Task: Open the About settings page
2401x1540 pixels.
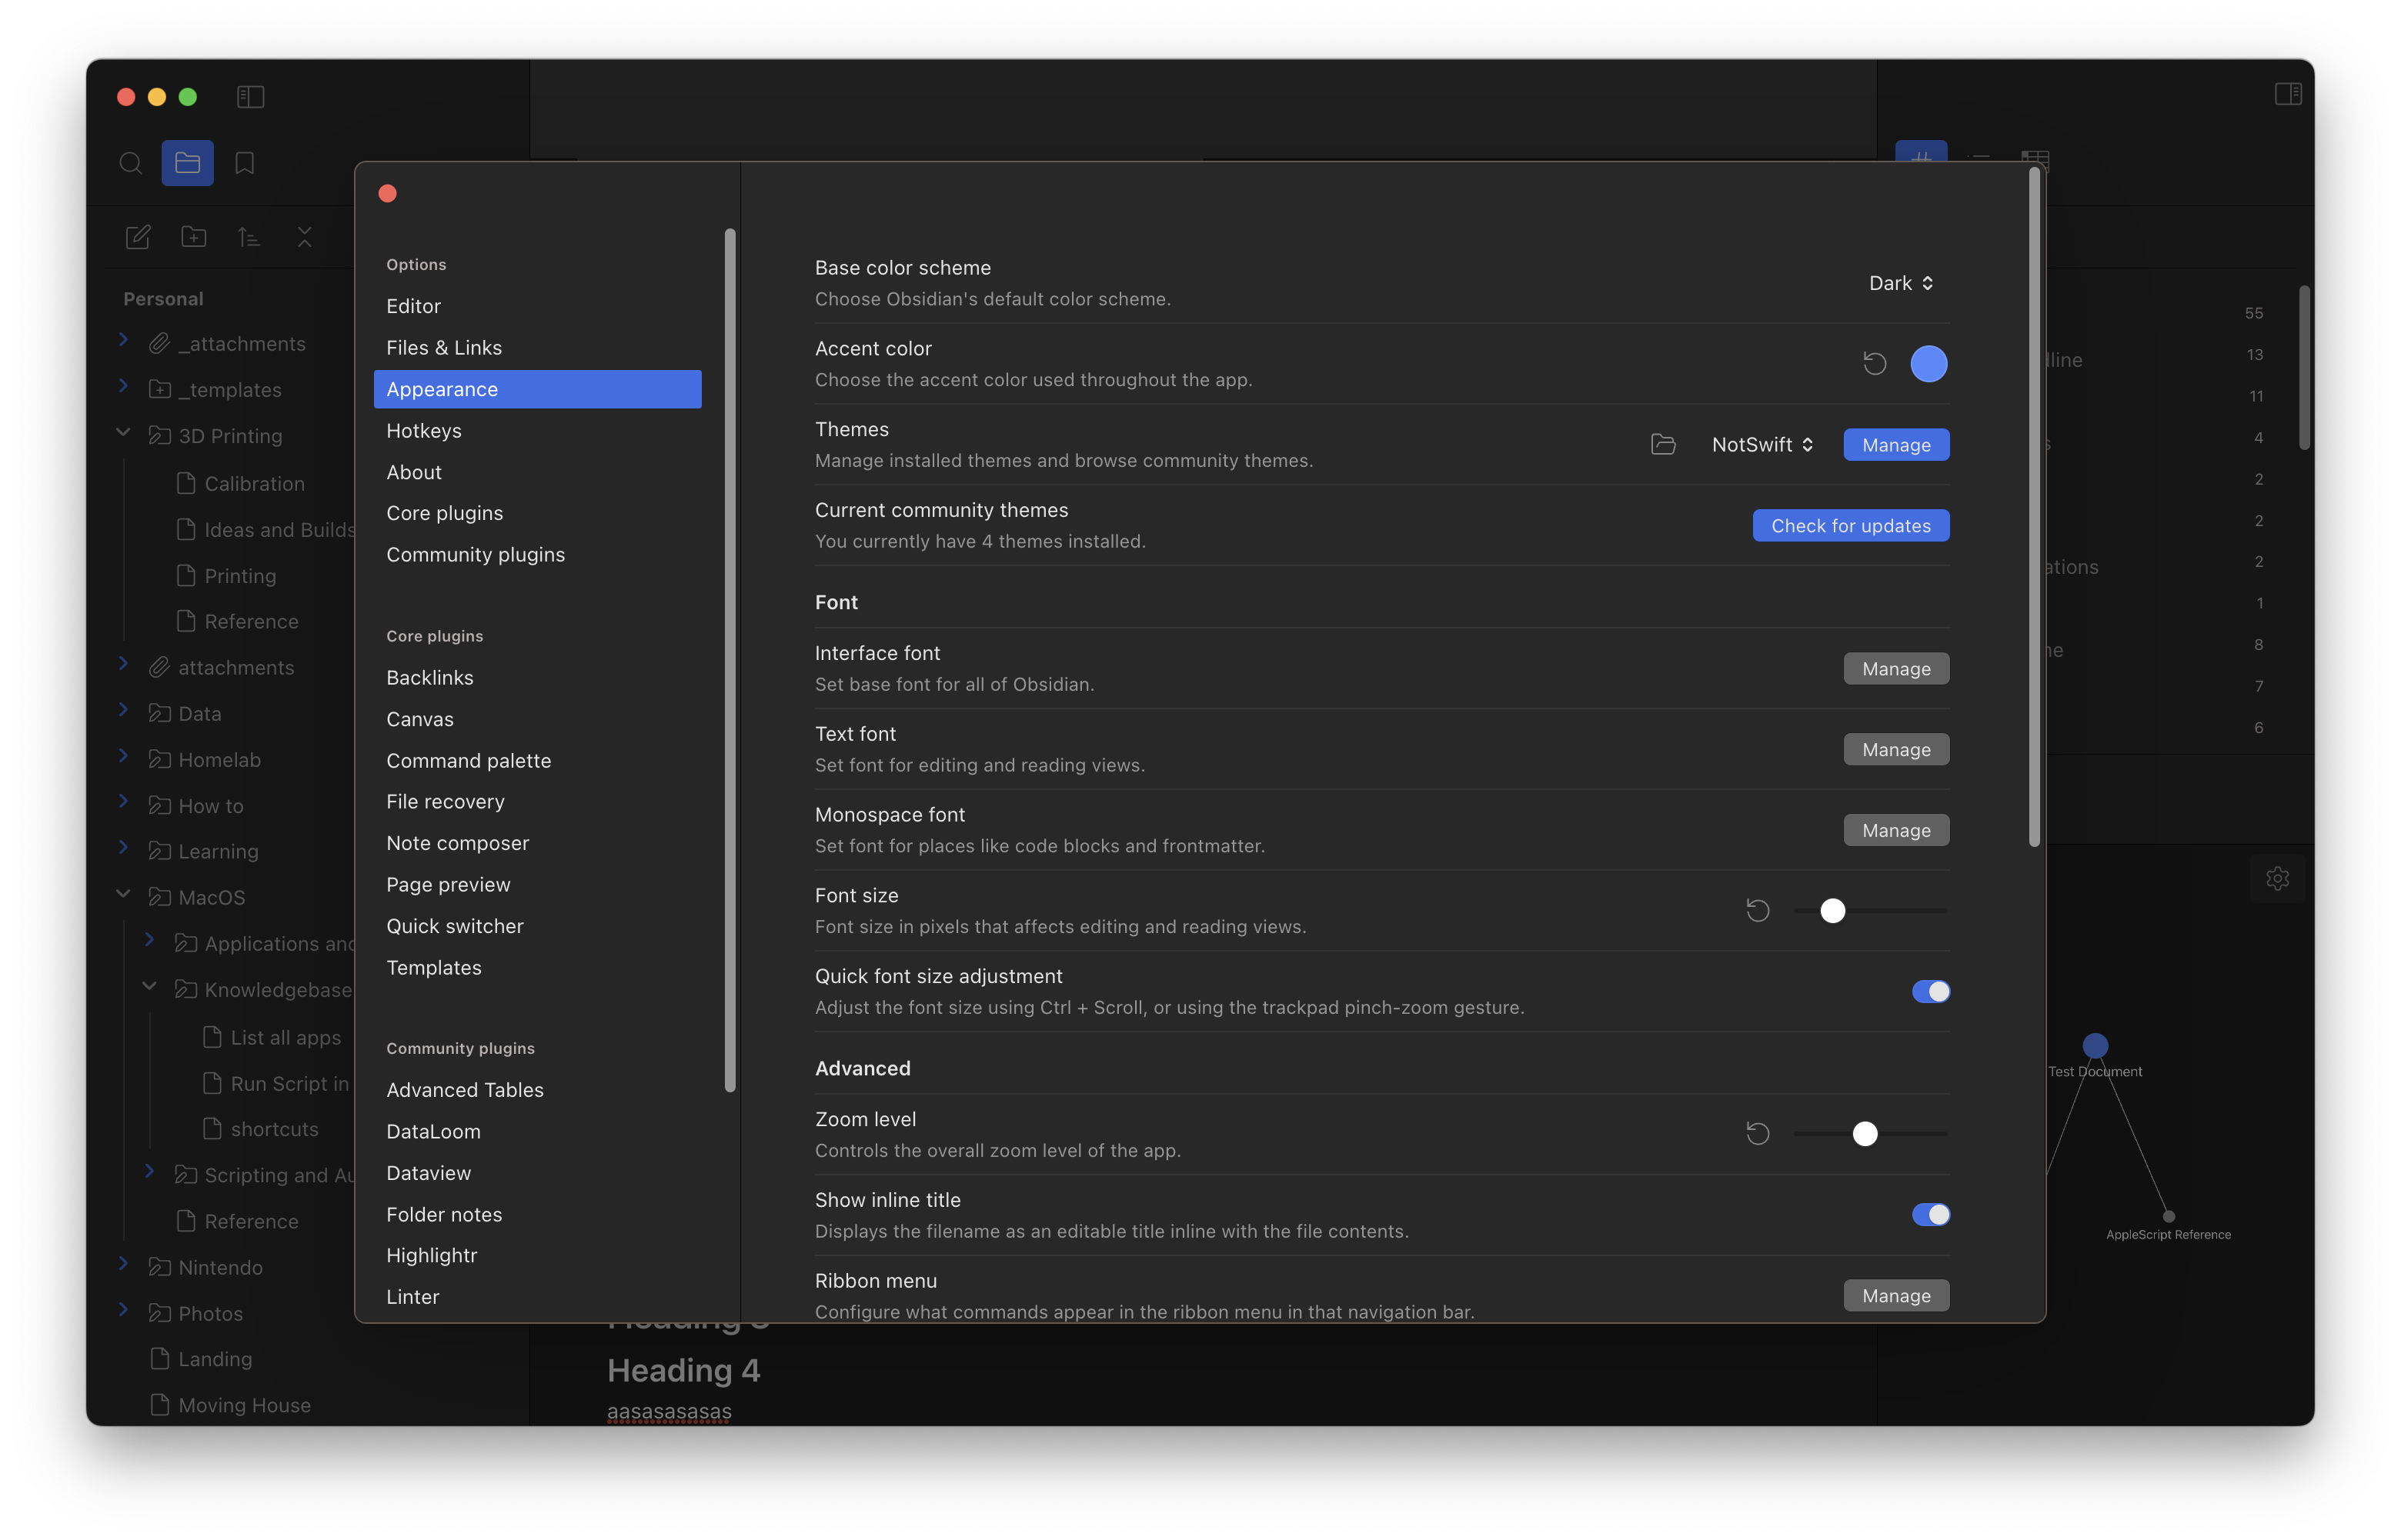Action: [537, 472]
